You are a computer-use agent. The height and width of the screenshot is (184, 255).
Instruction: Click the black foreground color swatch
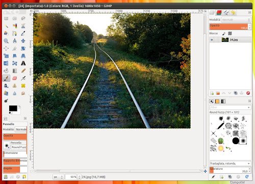coord(13,108)
